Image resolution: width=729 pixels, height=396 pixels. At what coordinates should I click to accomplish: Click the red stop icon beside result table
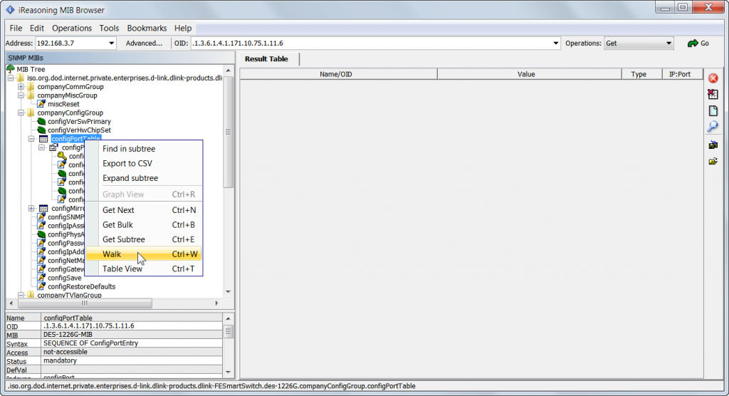(713, 78)
